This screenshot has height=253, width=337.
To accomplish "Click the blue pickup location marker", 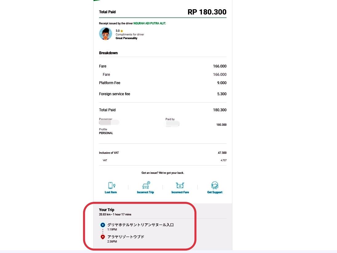I will 103,225.
